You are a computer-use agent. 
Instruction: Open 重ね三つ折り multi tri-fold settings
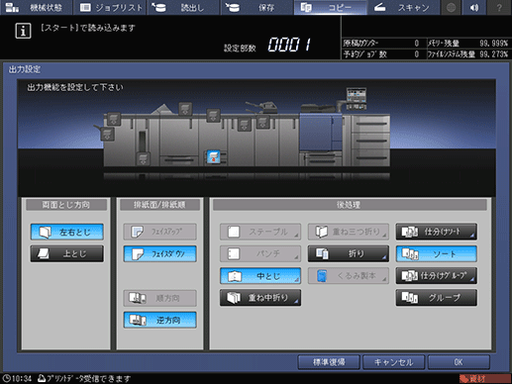[x=349, y=232]
